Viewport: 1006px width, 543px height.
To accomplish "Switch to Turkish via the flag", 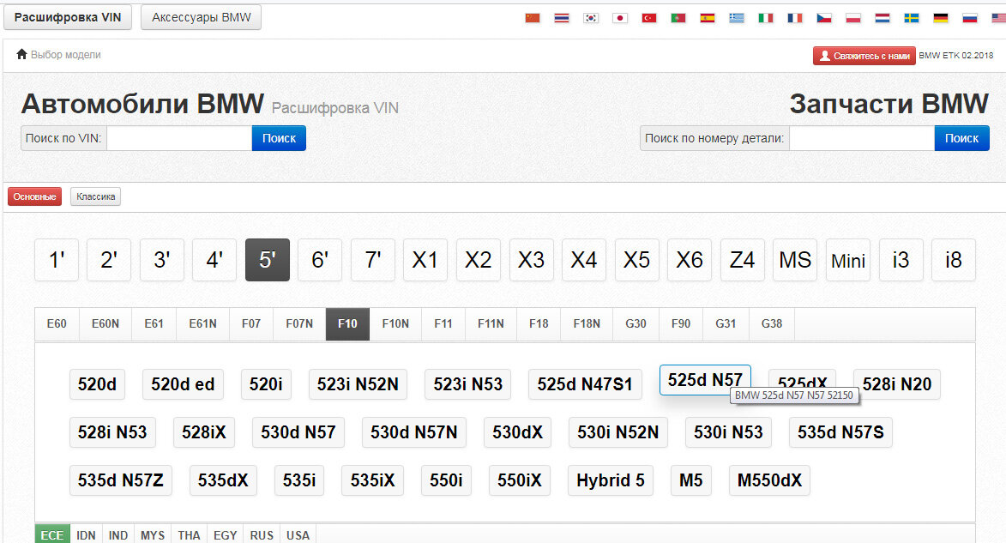I will 649,18.
